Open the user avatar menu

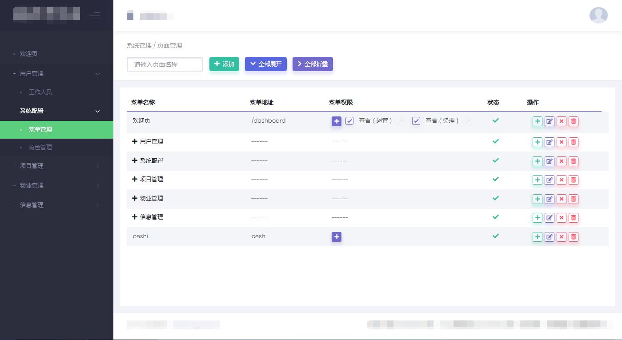[x=598, y=15]
